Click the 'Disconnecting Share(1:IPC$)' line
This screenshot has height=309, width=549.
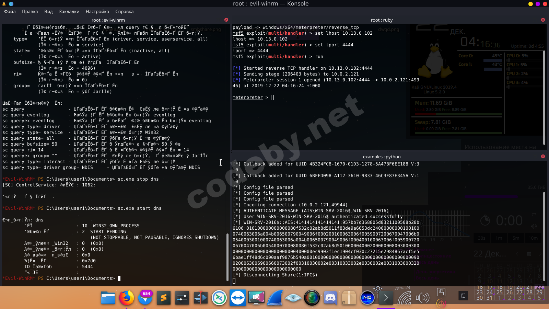(x=275, y=275)
